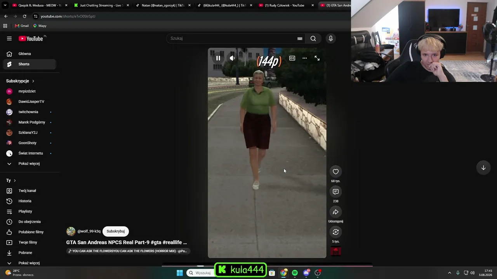
Task: Open the Windows Start menu
Action: click(x=180, y=273)
